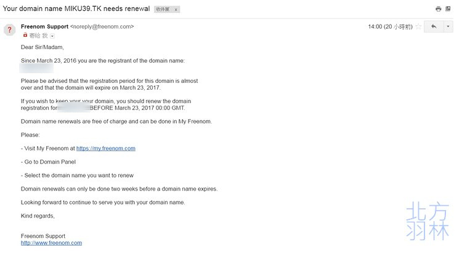
Task: Star the Freenom renewal message
Action: pyautogui.click(x=418, y=27)
